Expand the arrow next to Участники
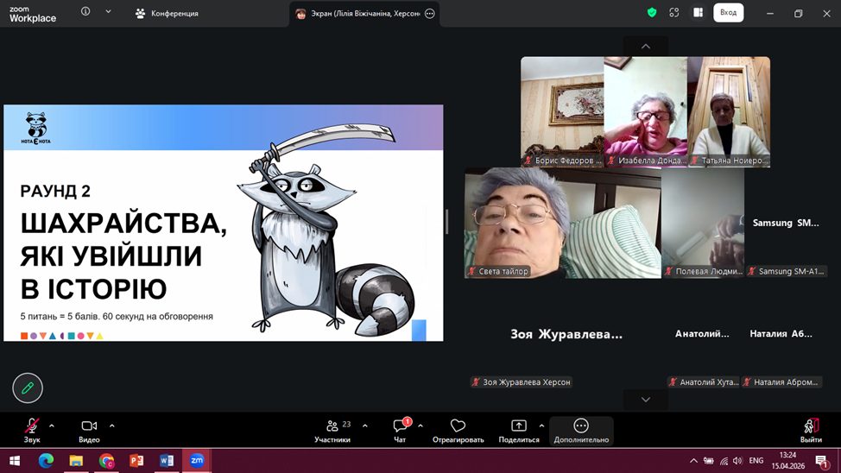 pos(364,426)
